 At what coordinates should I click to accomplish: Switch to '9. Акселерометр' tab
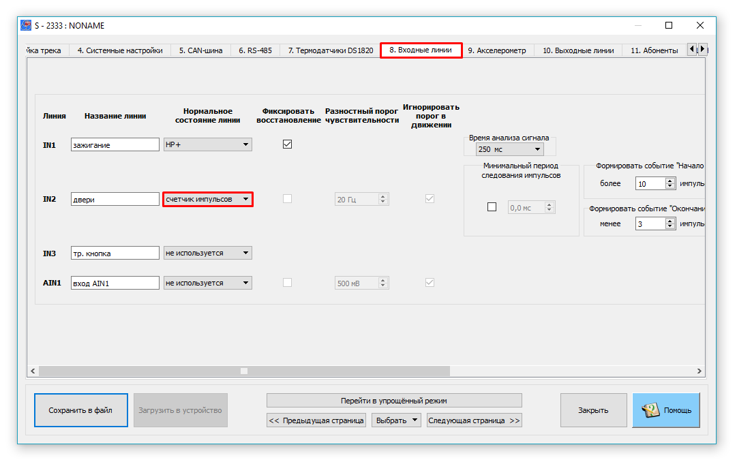[x=496, y=50]
